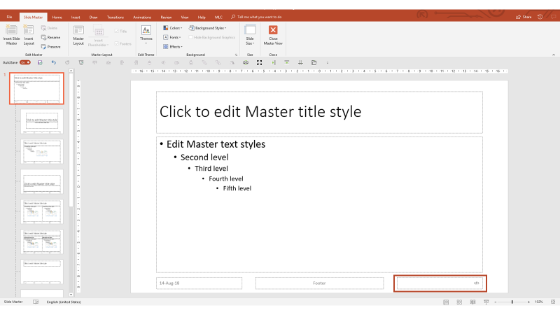The width and height of the screenshot is (560, 315).
Task: Click the Start From Beginning presentation icon
Action: click(81, 62)
